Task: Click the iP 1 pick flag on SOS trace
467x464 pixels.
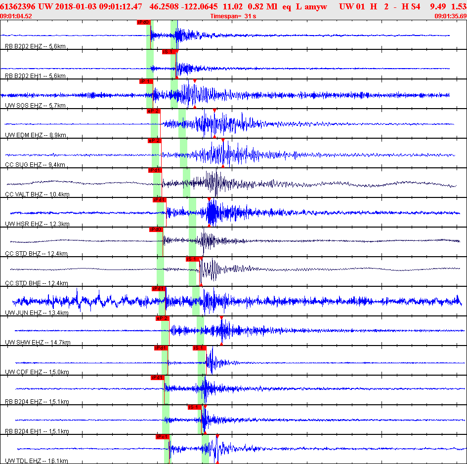Action: [146, 81]
